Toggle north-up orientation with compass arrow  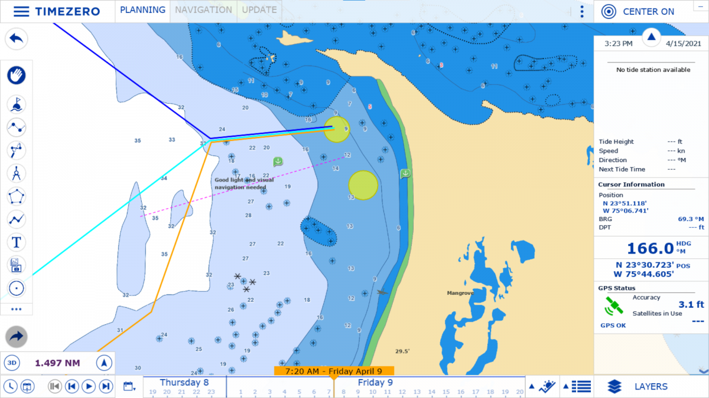pos(104,363)
